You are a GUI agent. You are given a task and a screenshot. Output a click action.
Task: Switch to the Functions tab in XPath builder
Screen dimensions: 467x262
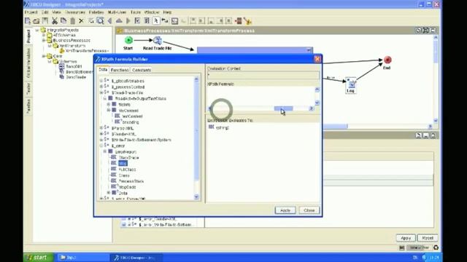coord(120,70)
